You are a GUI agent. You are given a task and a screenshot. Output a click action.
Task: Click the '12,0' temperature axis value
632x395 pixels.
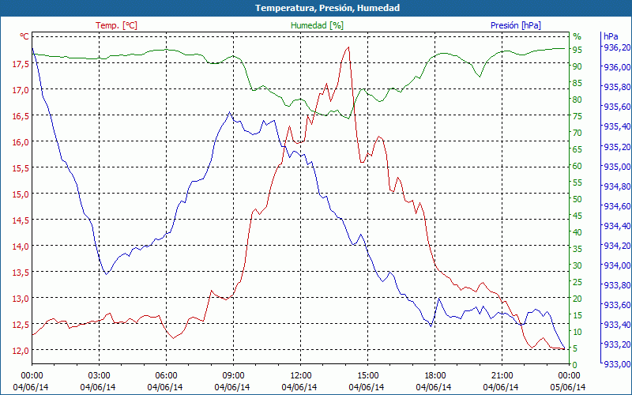tap(21, 350)
